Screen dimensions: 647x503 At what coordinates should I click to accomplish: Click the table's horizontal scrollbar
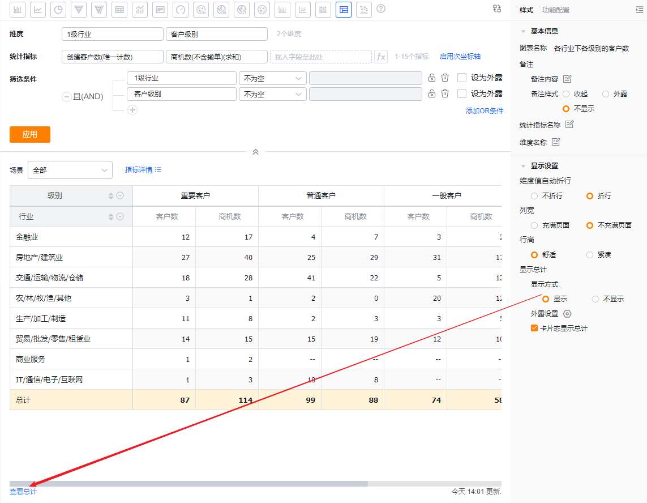tap(188, 483)
